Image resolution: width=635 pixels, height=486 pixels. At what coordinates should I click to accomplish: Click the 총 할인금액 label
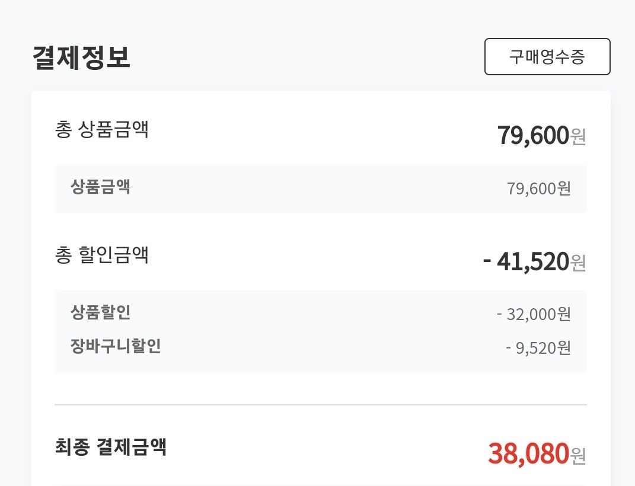[101, 255]
